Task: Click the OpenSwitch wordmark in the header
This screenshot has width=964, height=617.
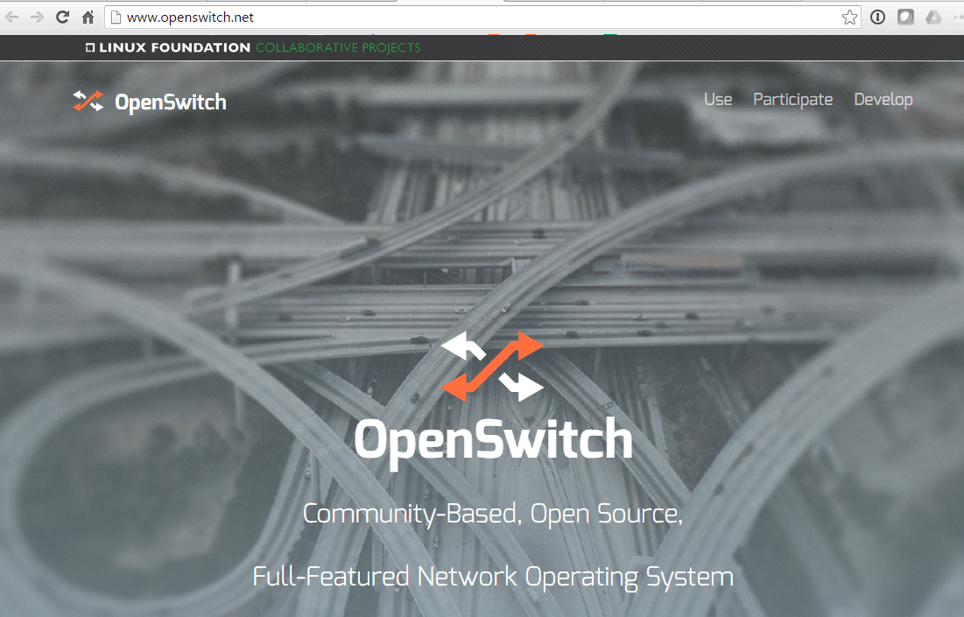Action: [170, 102]
